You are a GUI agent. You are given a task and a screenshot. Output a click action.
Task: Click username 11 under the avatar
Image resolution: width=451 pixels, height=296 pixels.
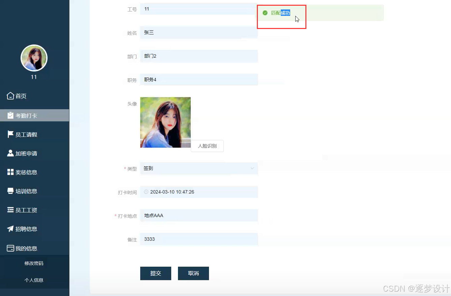(34, 77)
